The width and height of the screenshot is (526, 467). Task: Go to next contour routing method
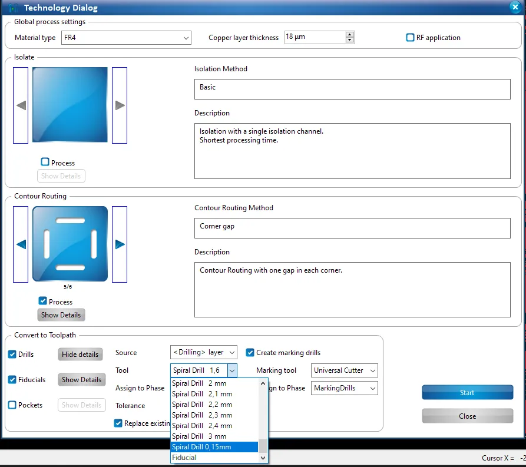120,244
